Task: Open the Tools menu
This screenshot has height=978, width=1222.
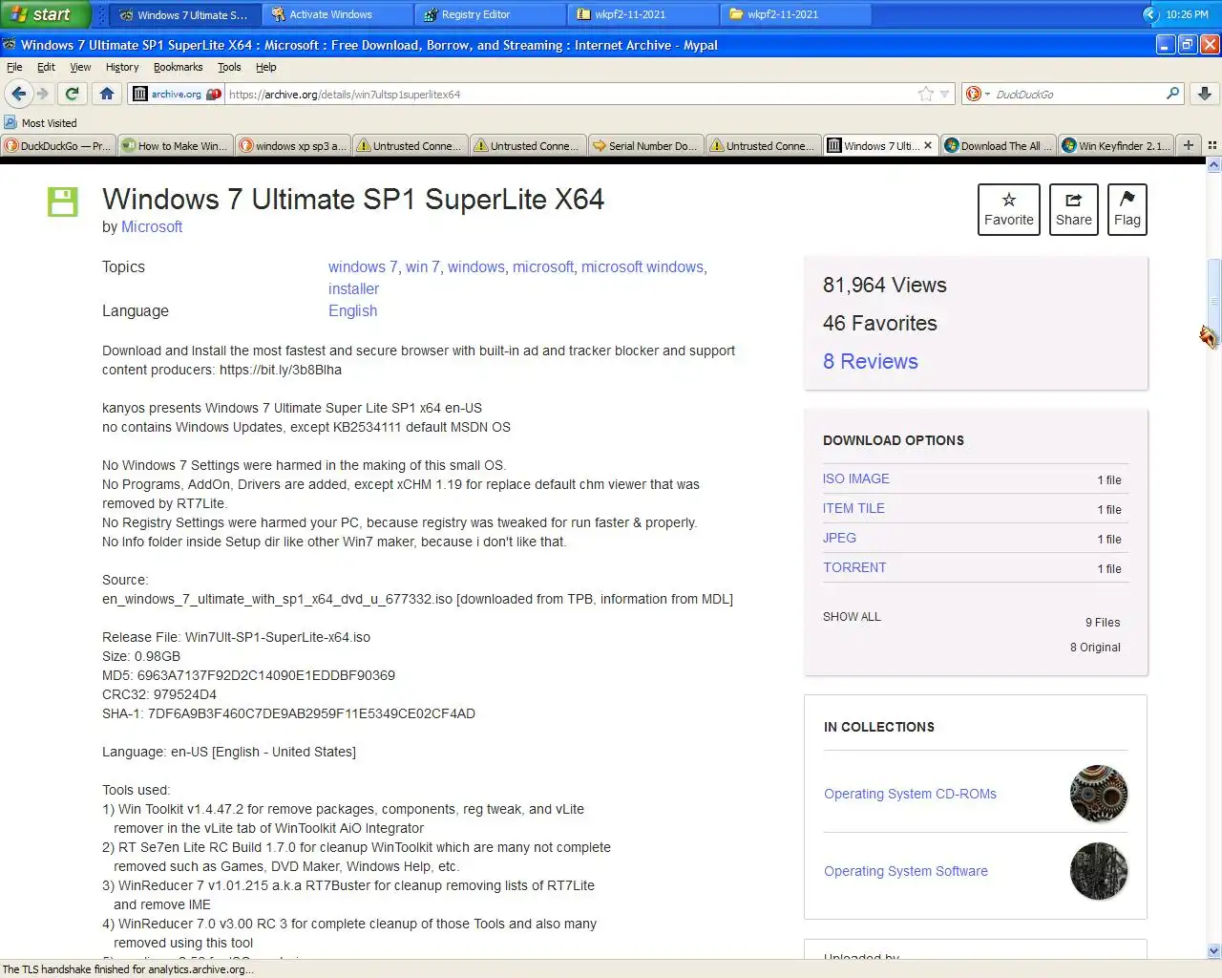Action: tap(229, 67)
